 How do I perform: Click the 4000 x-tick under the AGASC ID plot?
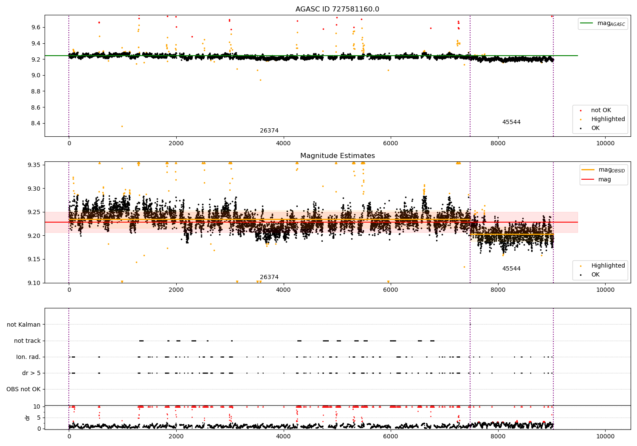pos(283,144)
